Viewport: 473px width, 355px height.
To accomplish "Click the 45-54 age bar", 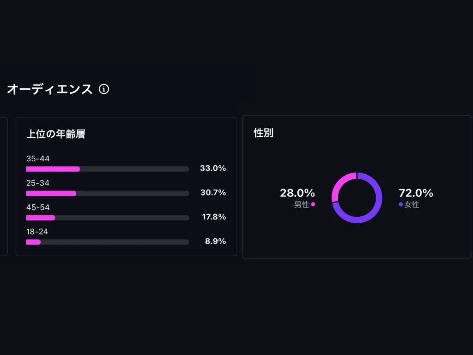I will 107,218.
